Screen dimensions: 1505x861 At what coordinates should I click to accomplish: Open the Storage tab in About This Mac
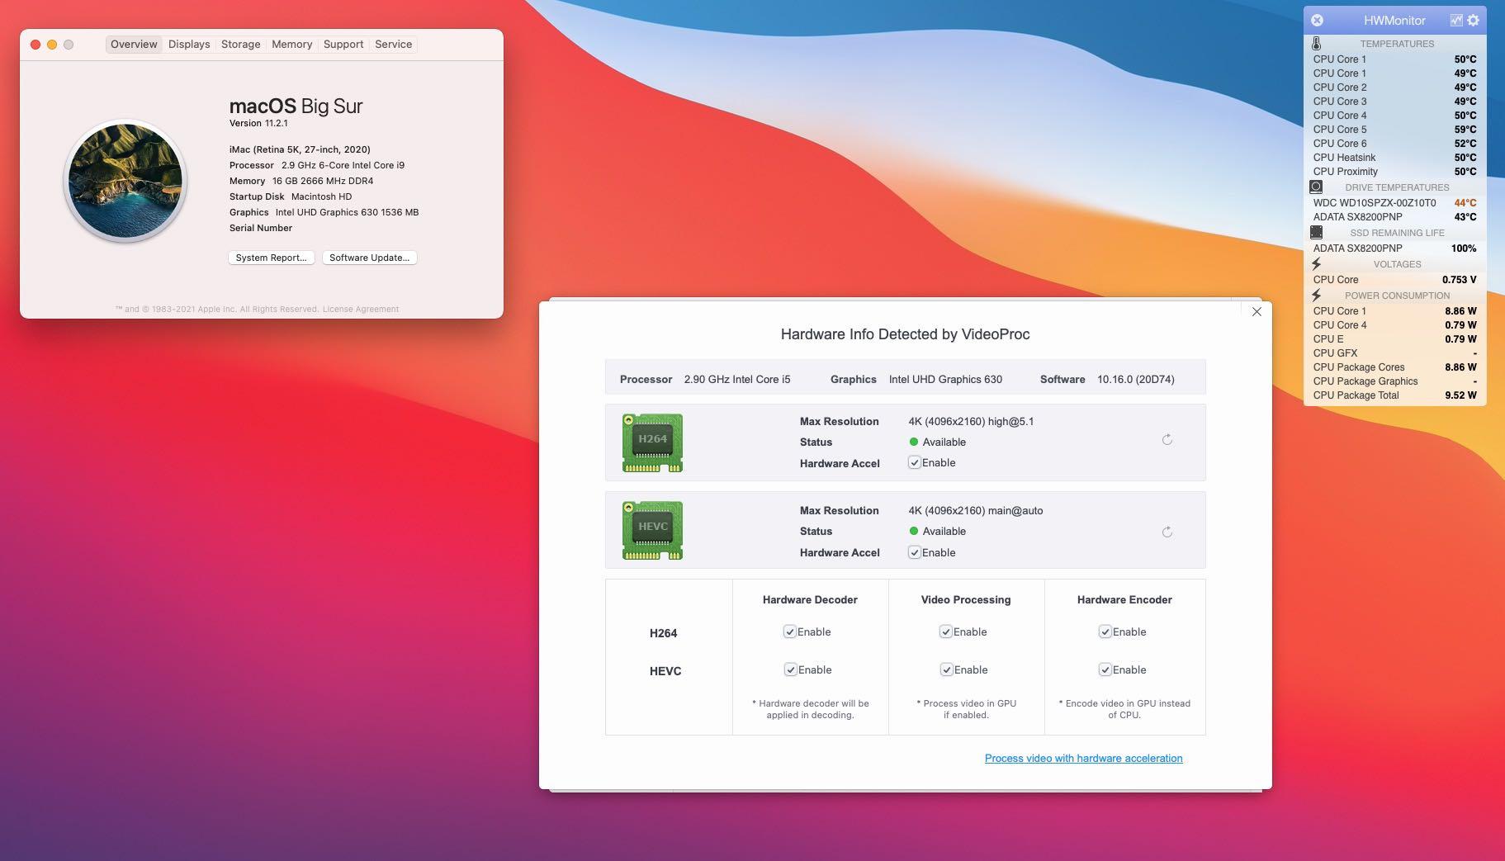tap(239, 44)
